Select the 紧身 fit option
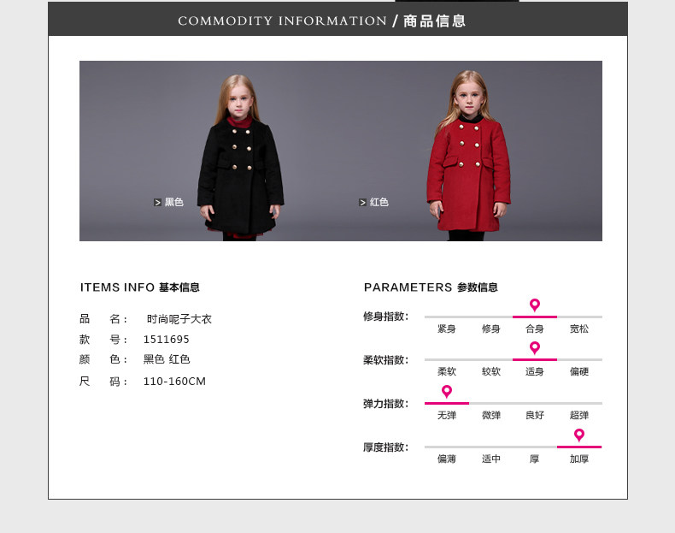 [446, 329]
